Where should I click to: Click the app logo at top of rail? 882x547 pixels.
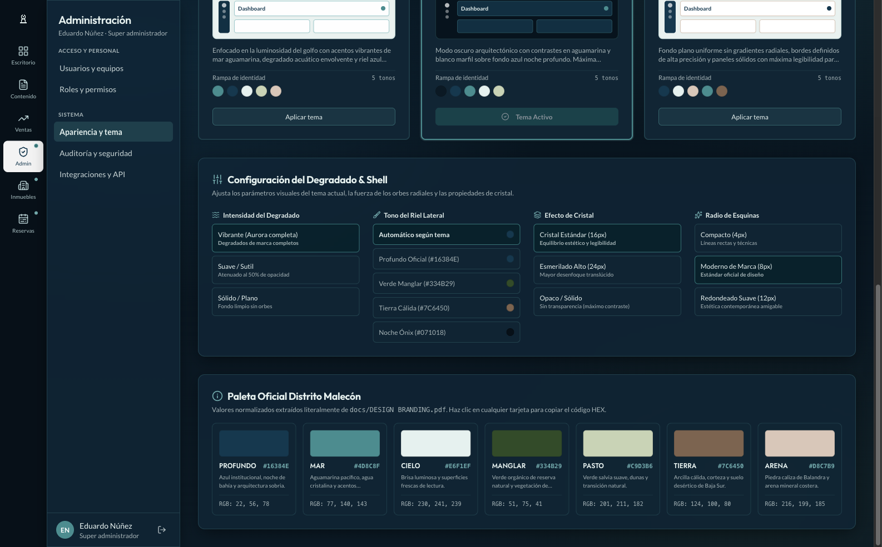pos(23,19)
